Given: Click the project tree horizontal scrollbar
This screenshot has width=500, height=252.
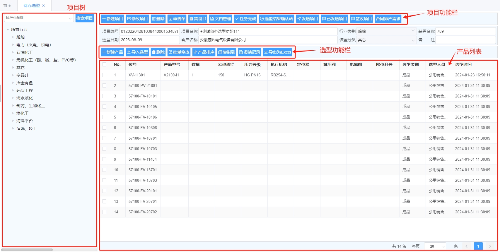Looking at the screenshot, I should point(27,250).
